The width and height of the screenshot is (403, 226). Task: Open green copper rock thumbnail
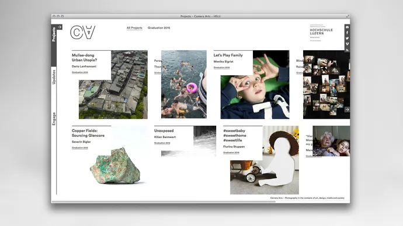[x=116, y=166]
